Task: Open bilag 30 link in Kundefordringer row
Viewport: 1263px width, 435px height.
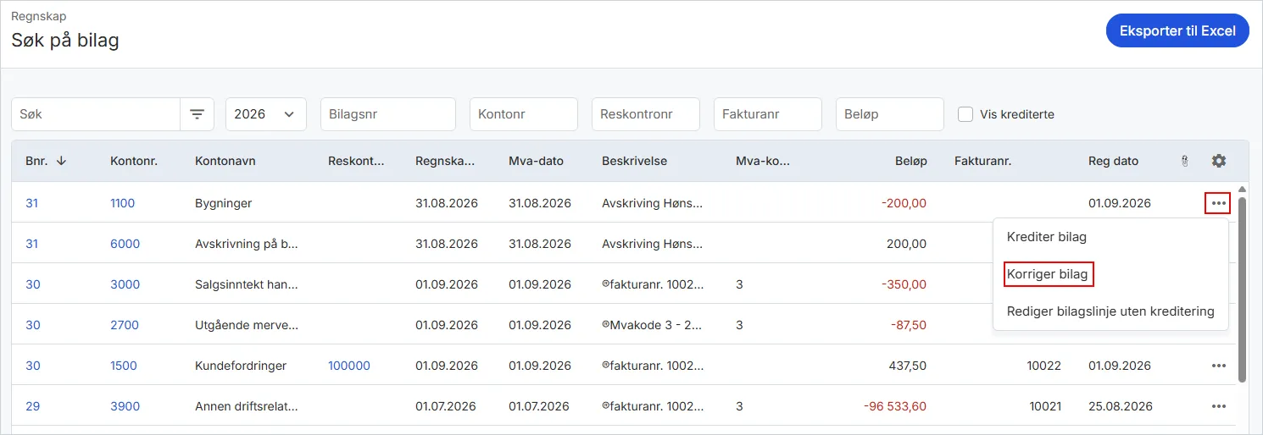Action: pyautogui.click(x=32, y=366)
